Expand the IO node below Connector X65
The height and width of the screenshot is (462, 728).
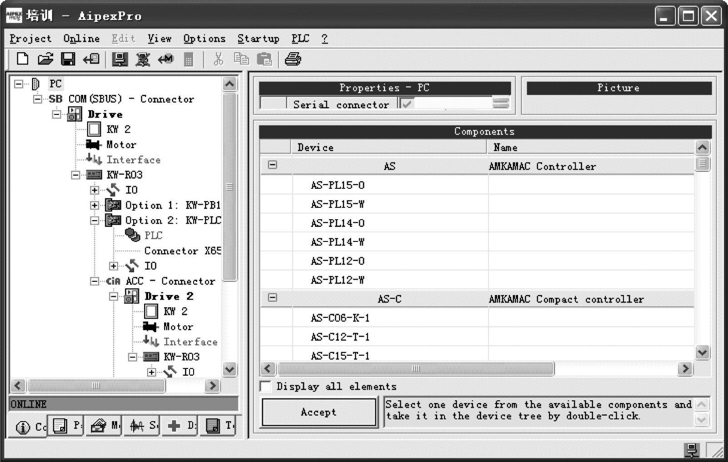[114, 266]
